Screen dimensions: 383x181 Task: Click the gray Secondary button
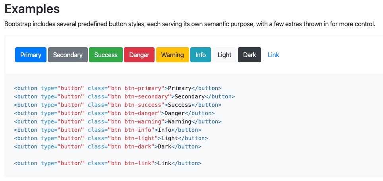pyautogui.click(x=68, y=55)
